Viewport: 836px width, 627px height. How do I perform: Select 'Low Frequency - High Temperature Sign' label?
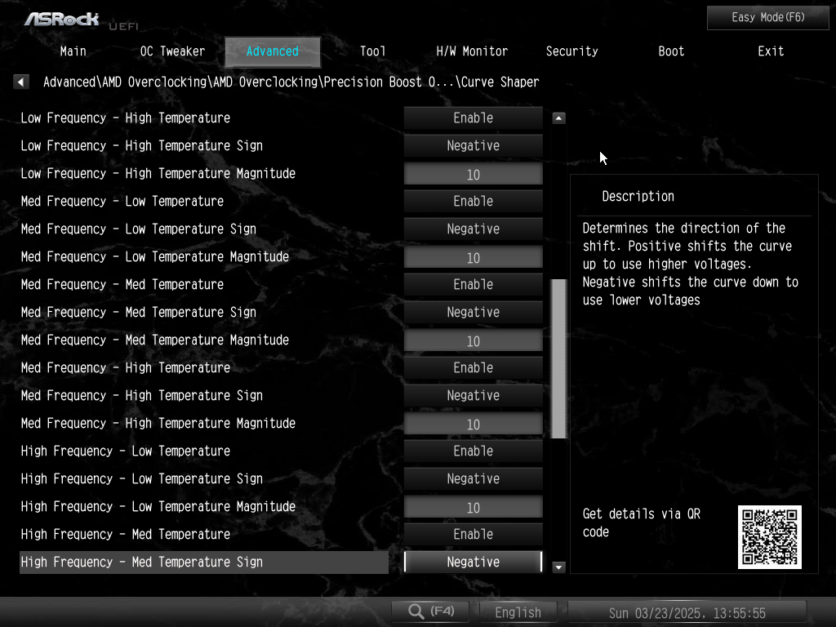point(142,145)
